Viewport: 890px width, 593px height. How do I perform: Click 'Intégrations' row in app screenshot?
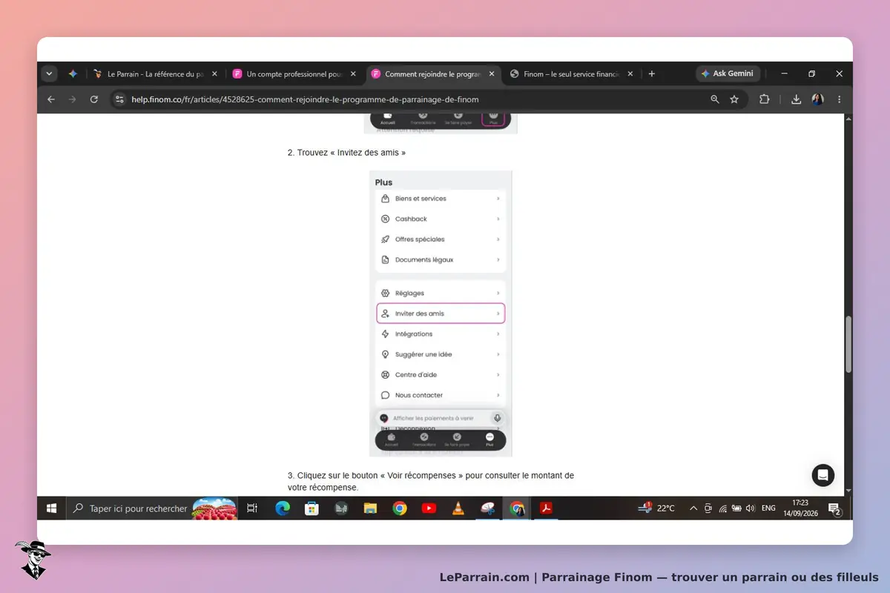tap(441, 334)
